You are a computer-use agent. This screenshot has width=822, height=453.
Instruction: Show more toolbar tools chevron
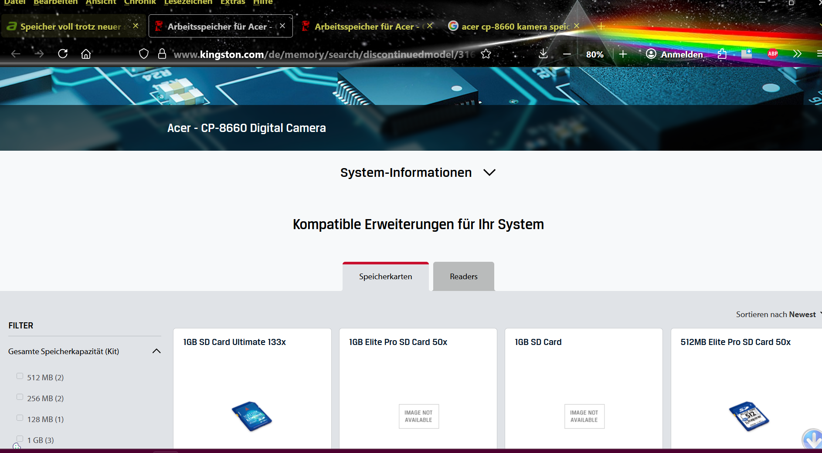797,54
